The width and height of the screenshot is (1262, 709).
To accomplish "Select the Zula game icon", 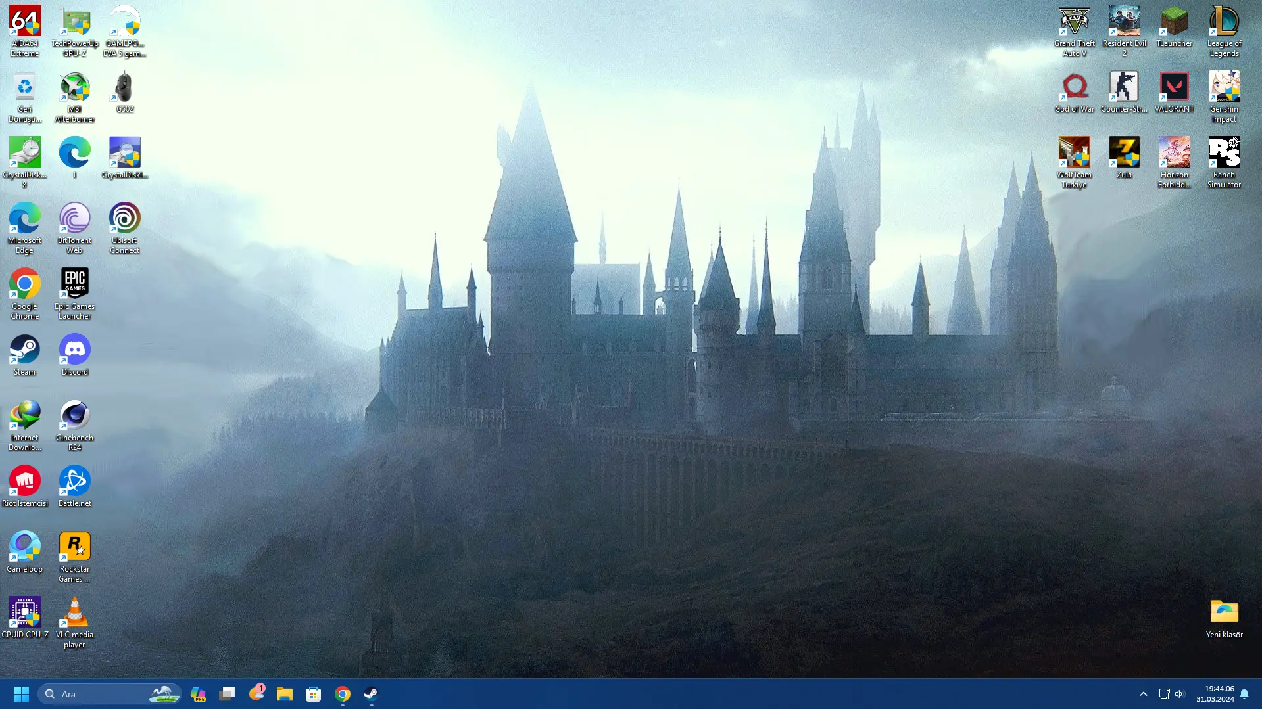I will 1125,158.
